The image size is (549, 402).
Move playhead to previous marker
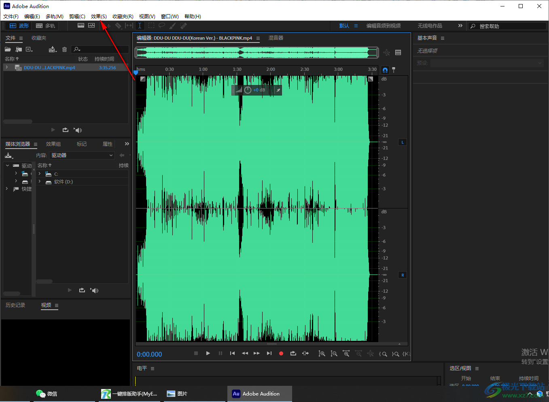[232, 353]
